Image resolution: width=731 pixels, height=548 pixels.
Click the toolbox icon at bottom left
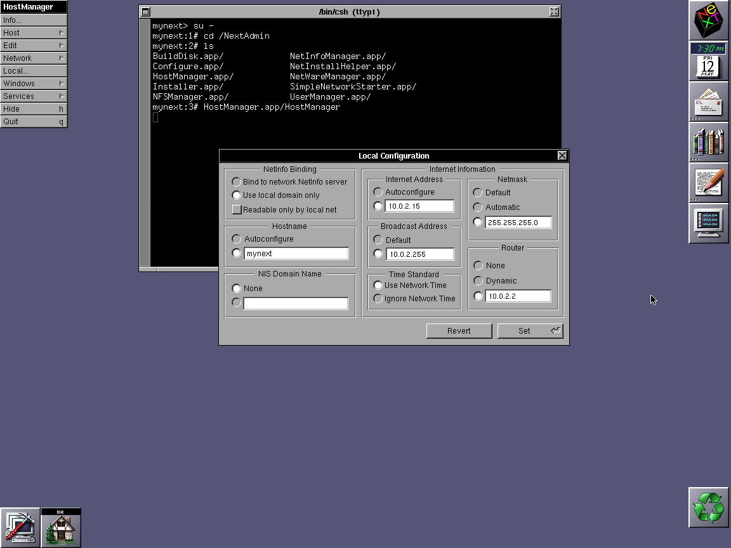pos(21,528)
